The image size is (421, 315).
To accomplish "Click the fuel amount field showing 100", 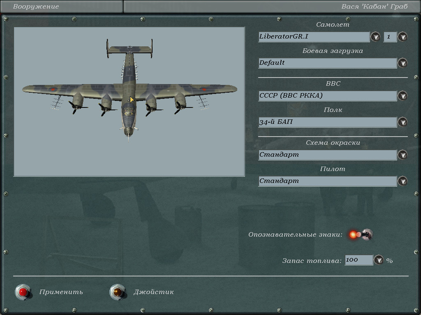I will [359, 260].
